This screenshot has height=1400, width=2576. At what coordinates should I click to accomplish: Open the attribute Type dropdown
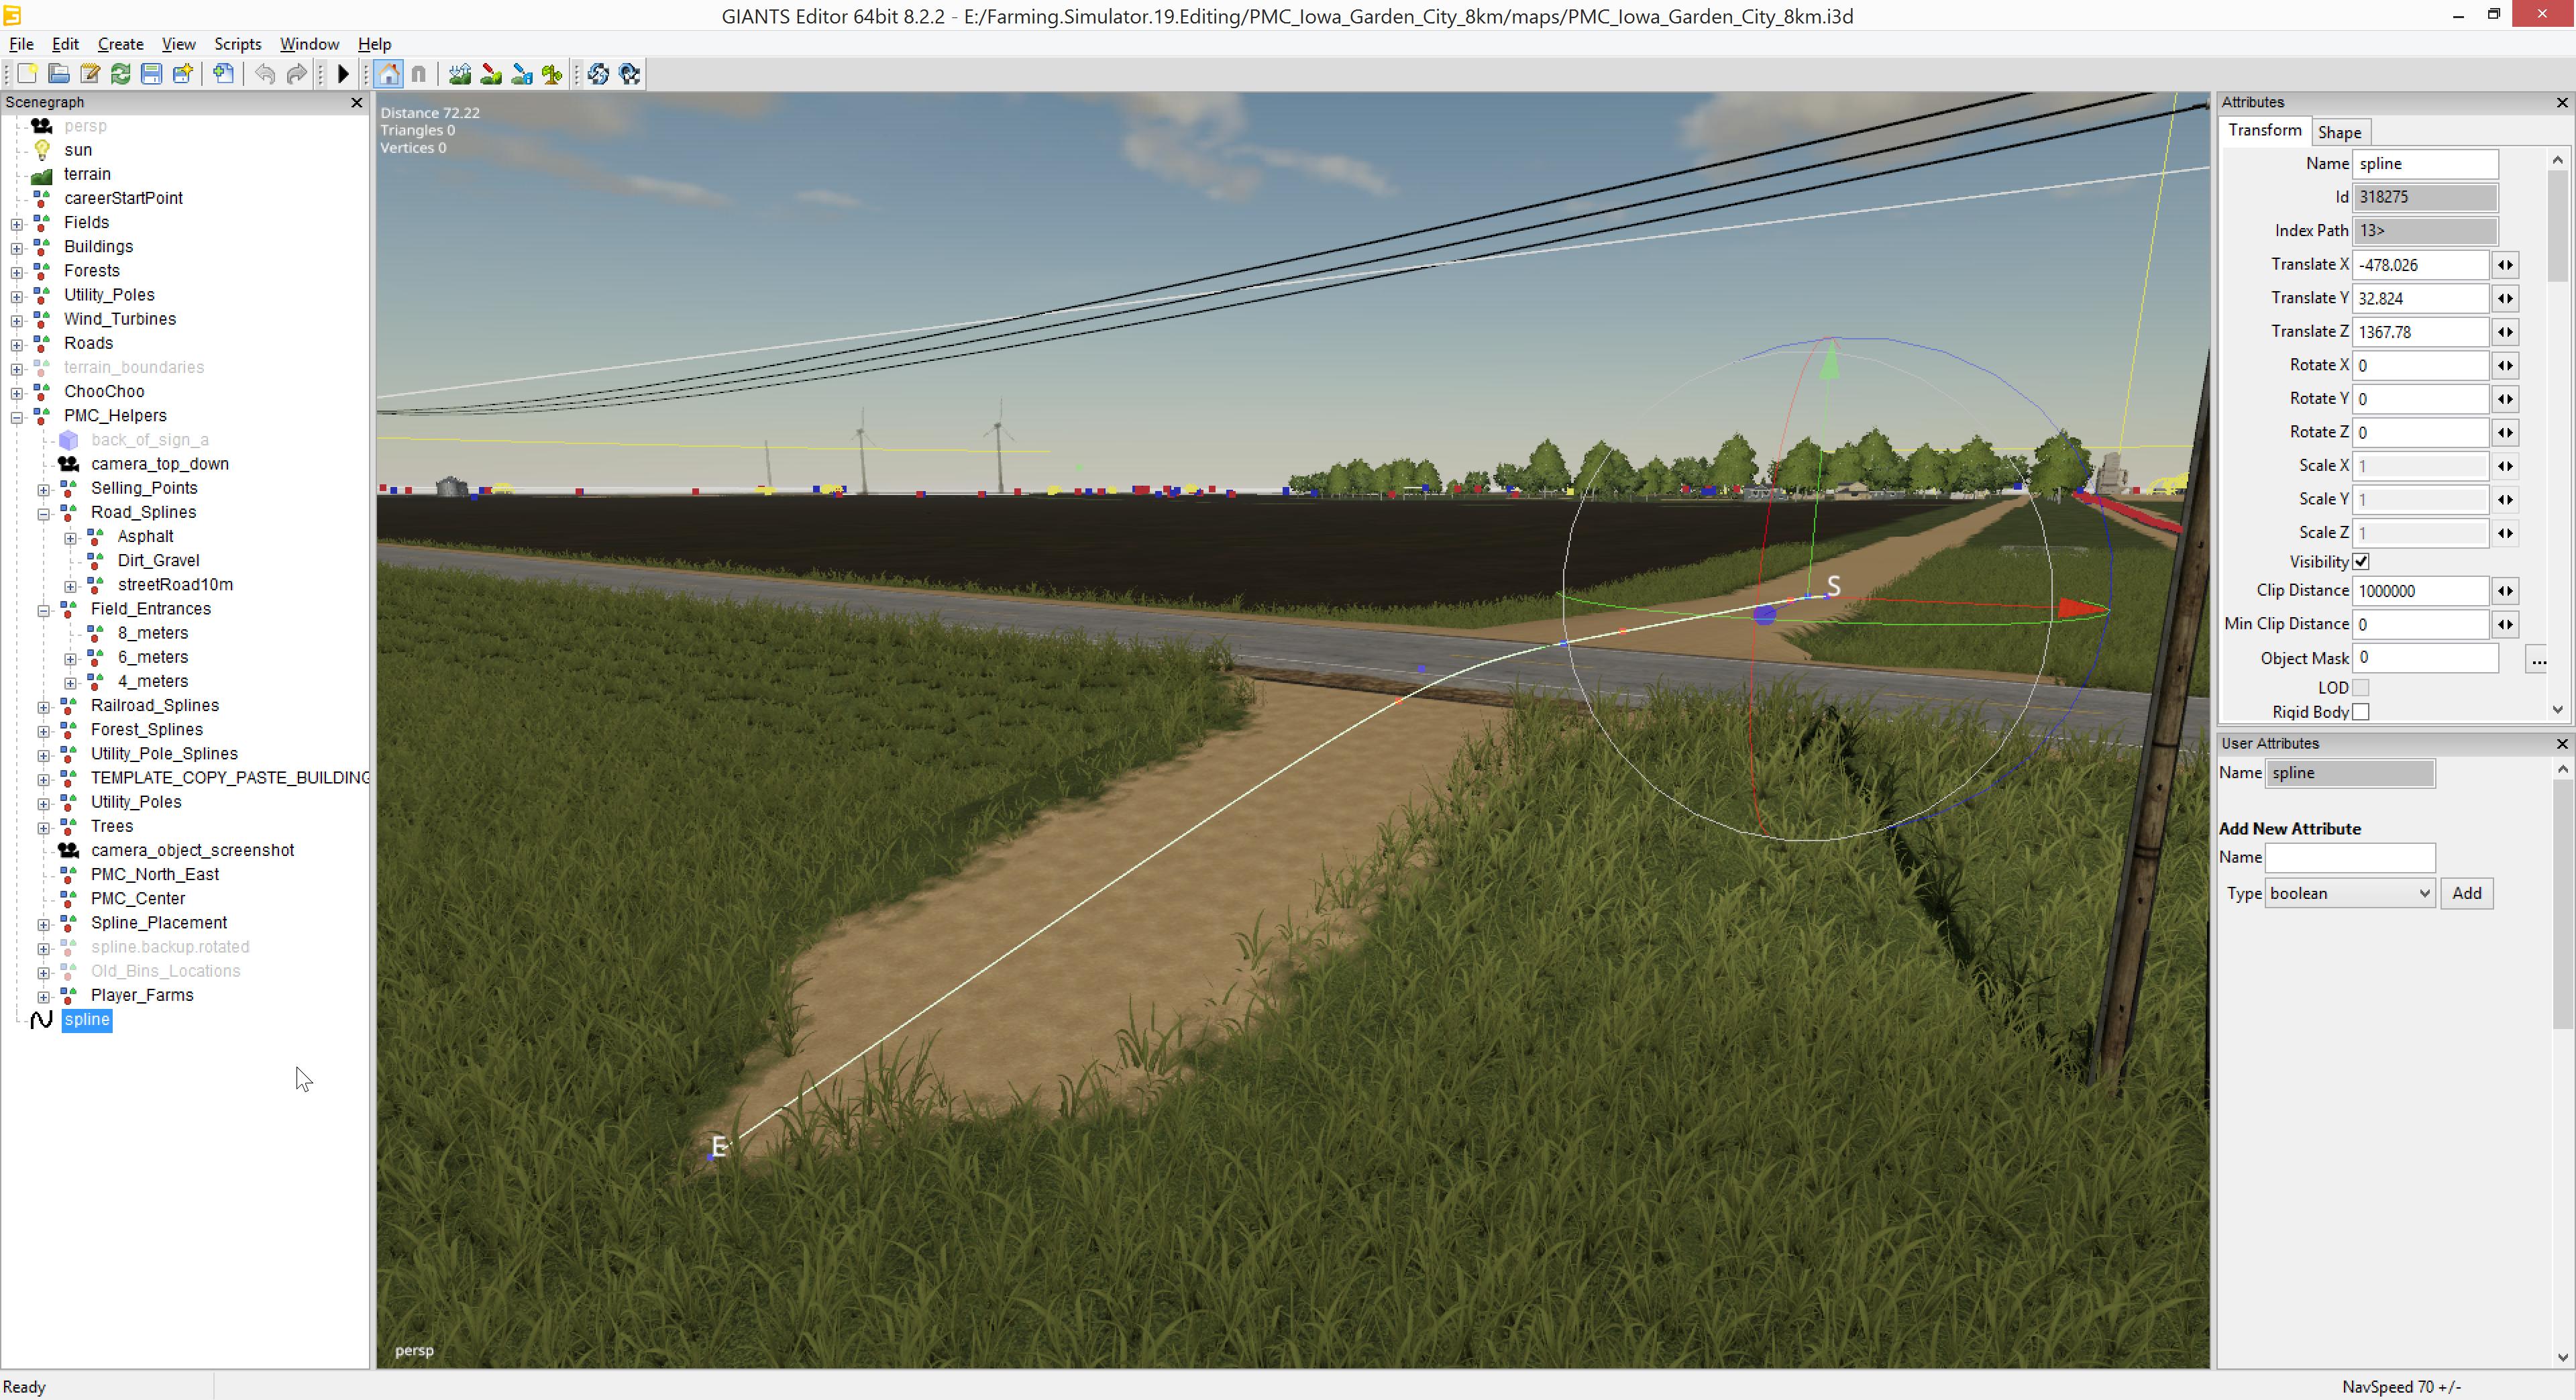pos(2350,894)
